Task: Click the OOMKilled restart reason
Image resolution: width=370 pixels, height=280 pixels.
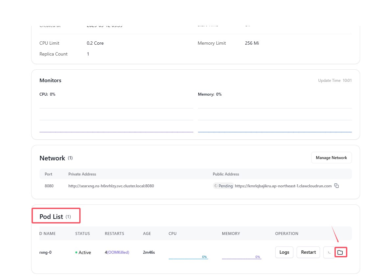Action: (118, 252)
